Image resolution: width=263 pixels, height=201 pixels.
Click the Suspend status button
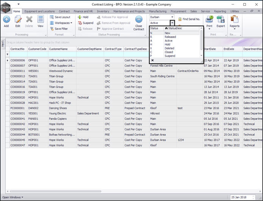[86, 23]
